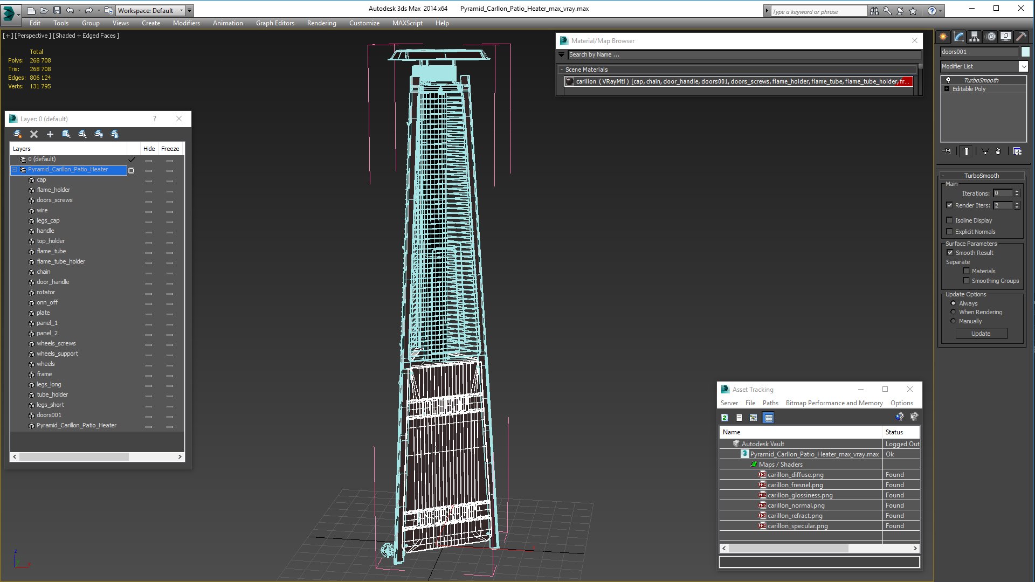The width and height of the screenshot is (1035, 582).
Task: Open the Display command panel tab
Action: (x=1006, y=37)
